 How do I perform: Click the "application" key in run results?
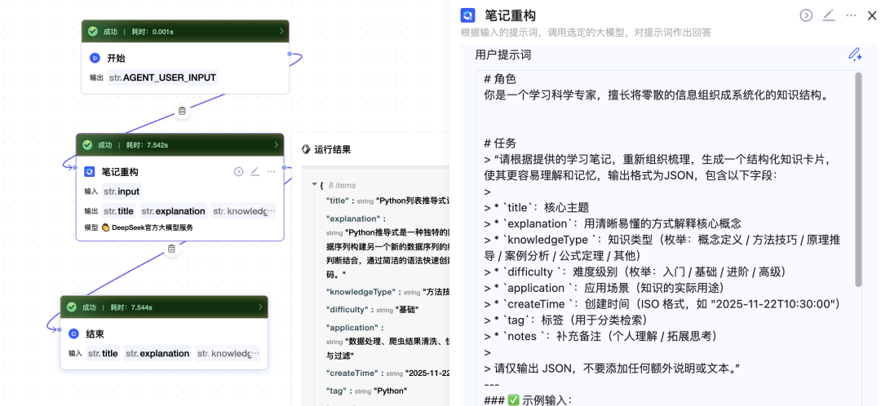click(x=352, y=328)
